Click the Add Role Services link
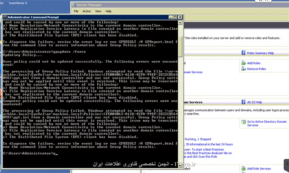289x173 pixels. pos(259,169)
